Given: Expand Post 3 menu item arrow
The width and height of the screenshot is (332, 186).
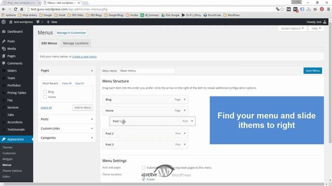Looking at the screenshot, I should tap(185, 145).
